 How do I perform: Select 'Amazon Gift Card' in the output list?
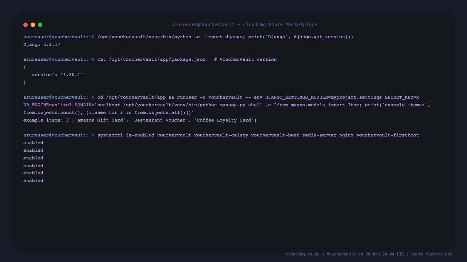click(100, 120)
